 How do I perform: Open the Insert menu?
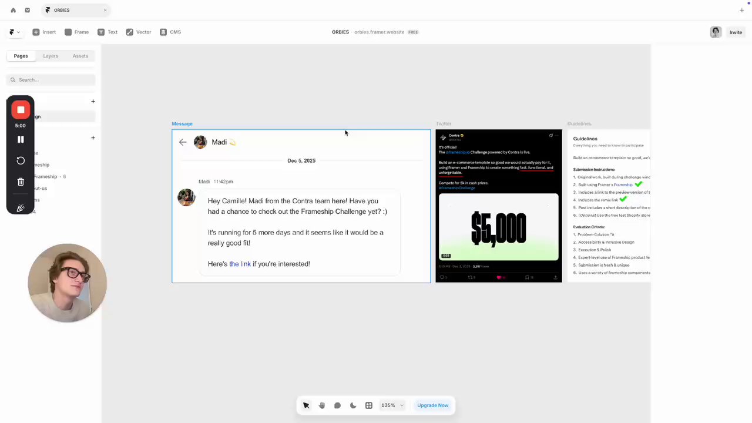point(44,32)
